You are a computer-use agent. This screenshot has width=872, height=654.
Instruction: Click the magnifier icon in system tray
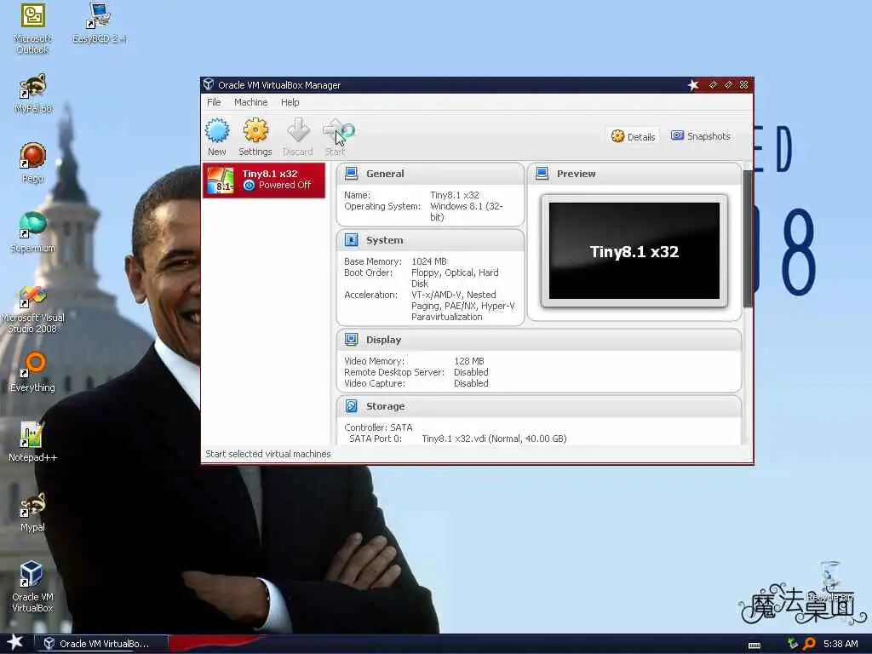click(809, 644)
